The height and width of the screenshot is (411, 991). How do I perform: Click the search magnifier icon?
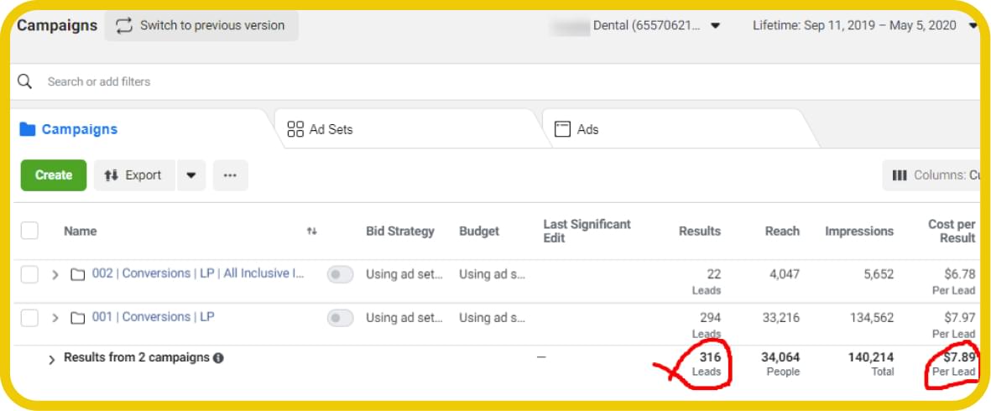click(x=25, y=81)
